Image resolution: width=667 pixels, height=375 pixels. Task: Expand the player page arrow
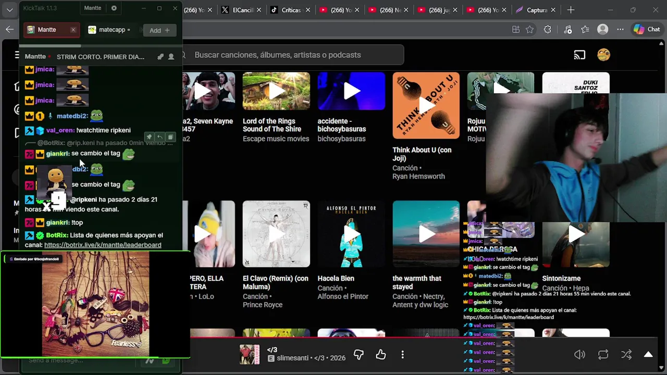(x=648, y=355)
